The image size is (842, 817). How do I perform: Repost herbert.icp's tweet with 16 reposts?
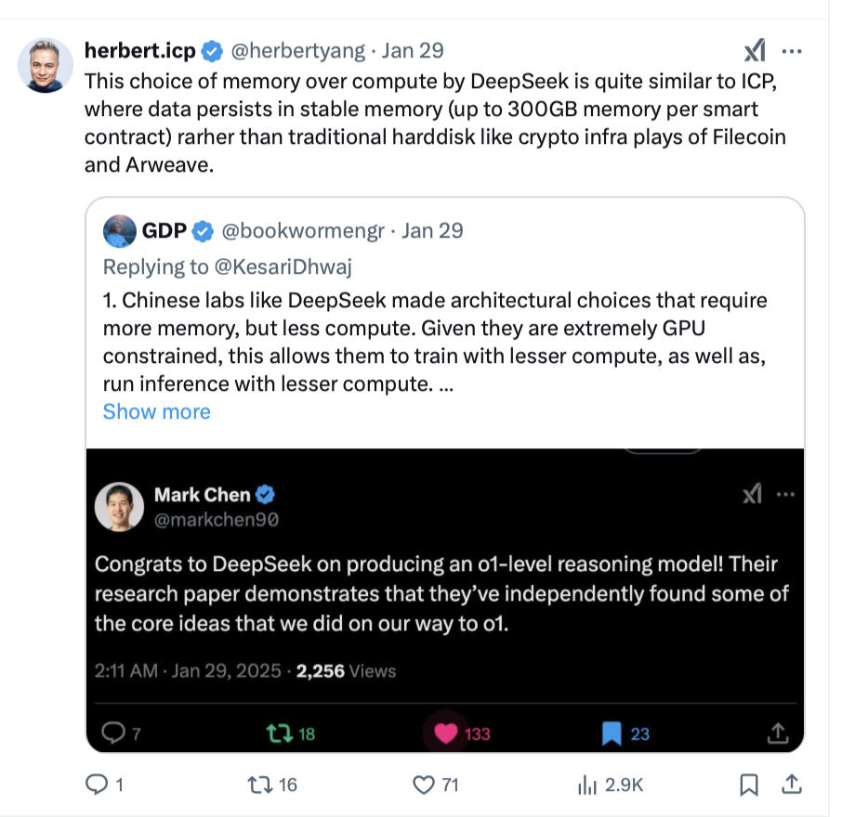(261, 785)
